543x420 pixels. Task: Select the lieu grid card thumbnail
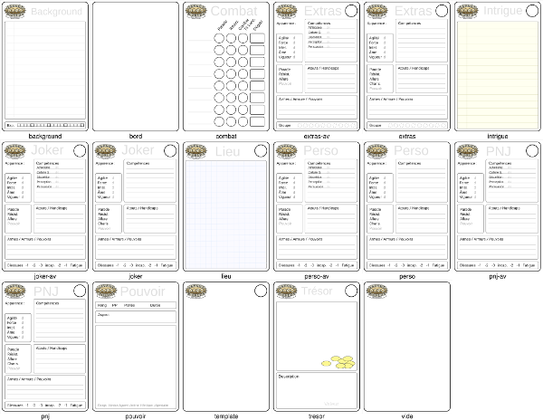point(226,206)
